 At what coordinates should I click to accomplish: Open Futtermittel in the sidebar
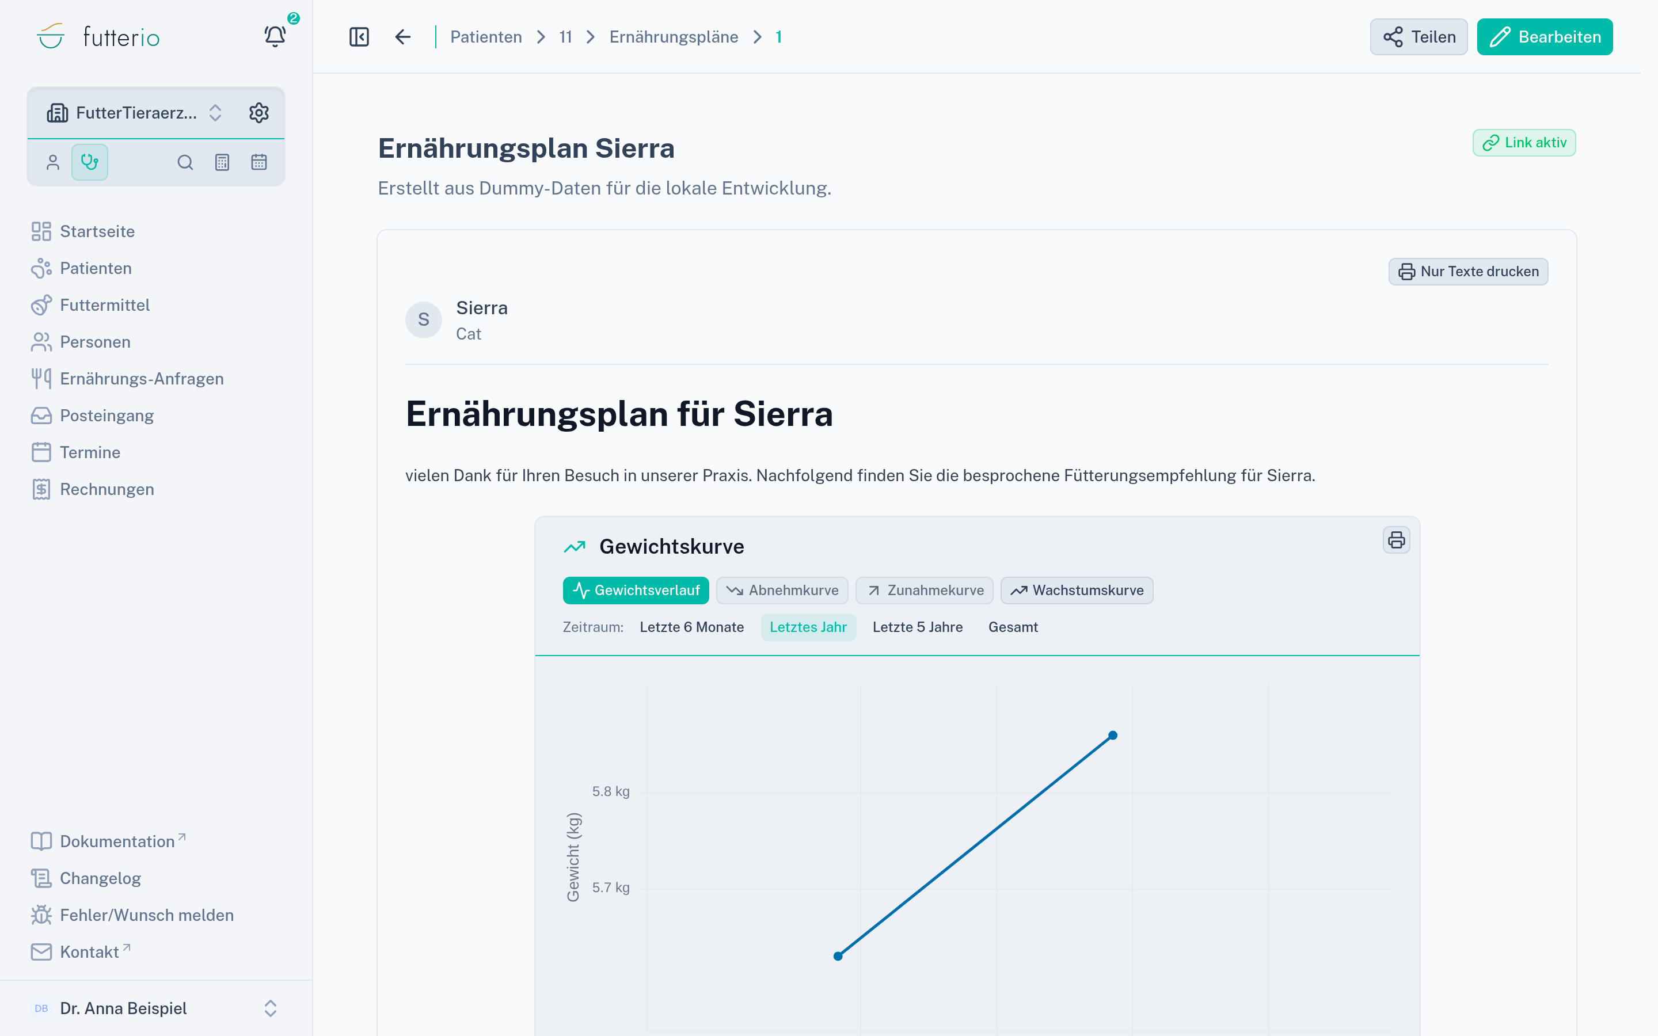tap(156, 306)
